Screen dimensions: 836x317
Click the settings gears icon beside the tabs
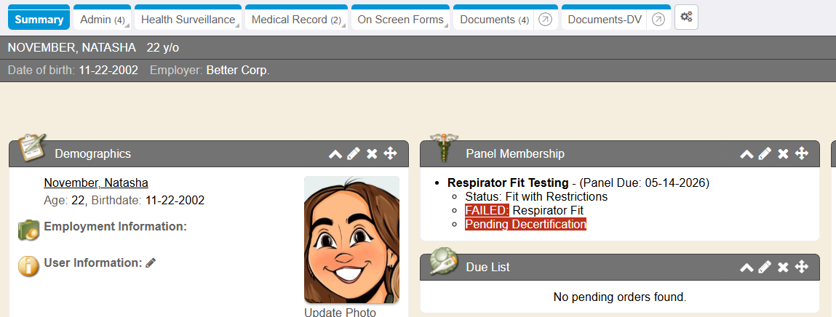(x=686, y=17)
